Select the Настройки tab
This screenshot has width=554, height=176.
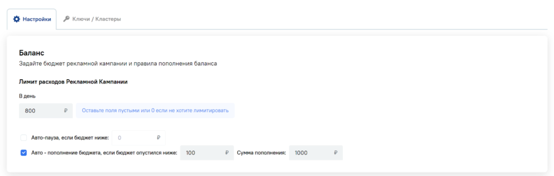pyautogui.click(x=32, y=19)
